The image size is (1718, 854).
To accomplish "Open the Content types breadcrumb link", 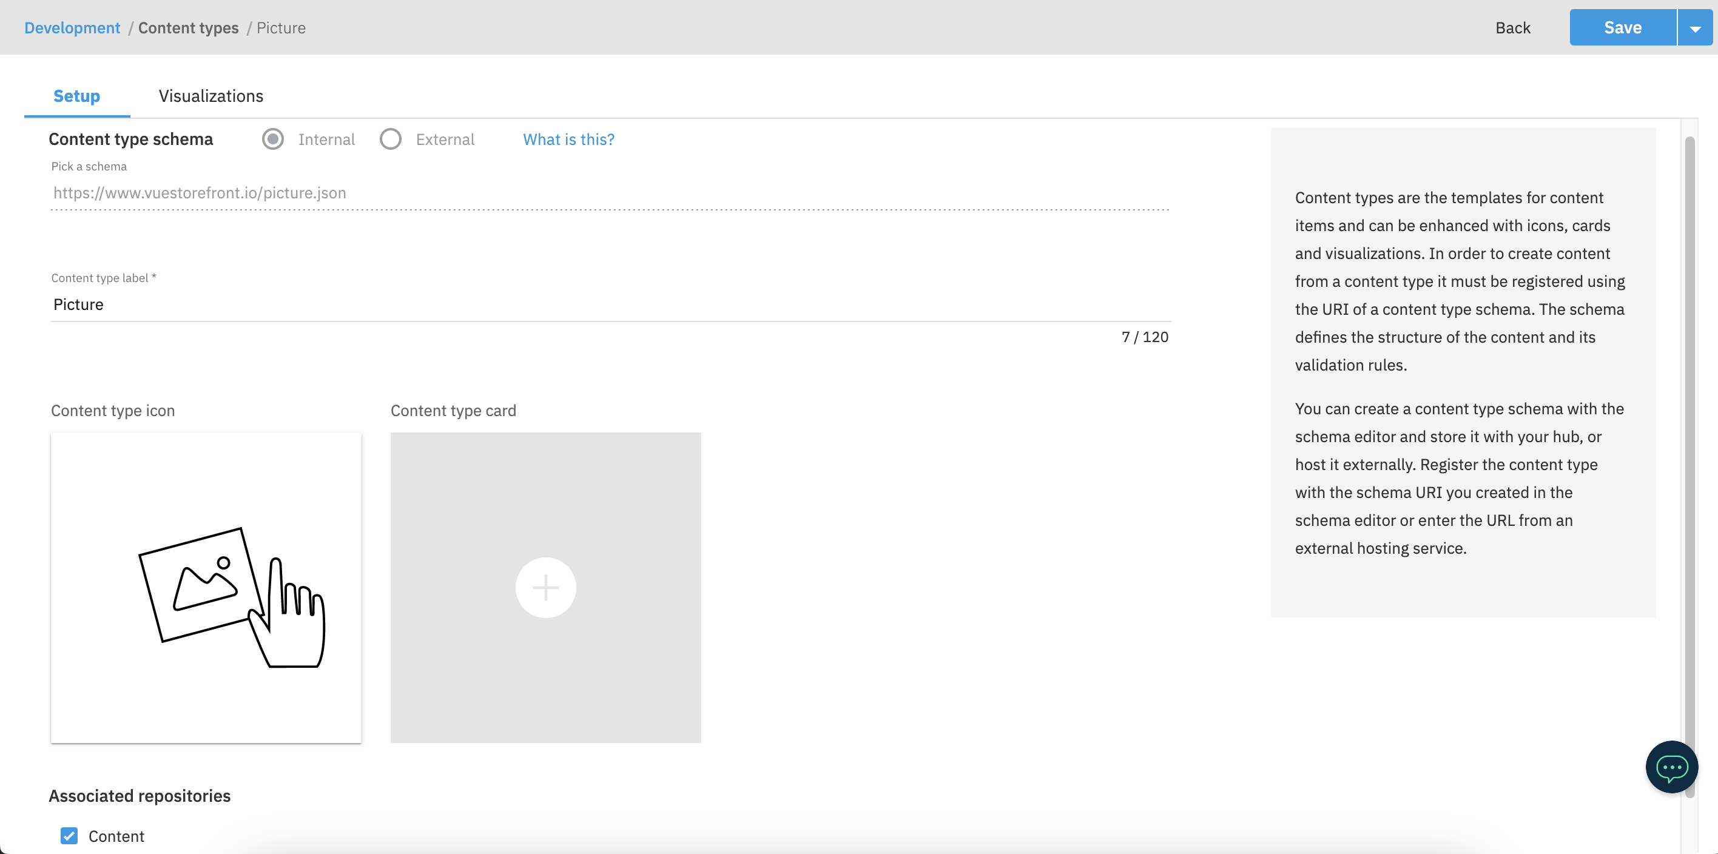I will click(188, 27).
